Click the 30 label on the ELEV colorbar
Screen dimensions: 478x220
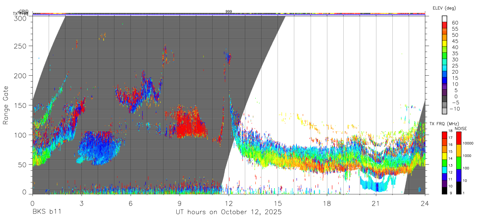455,60
